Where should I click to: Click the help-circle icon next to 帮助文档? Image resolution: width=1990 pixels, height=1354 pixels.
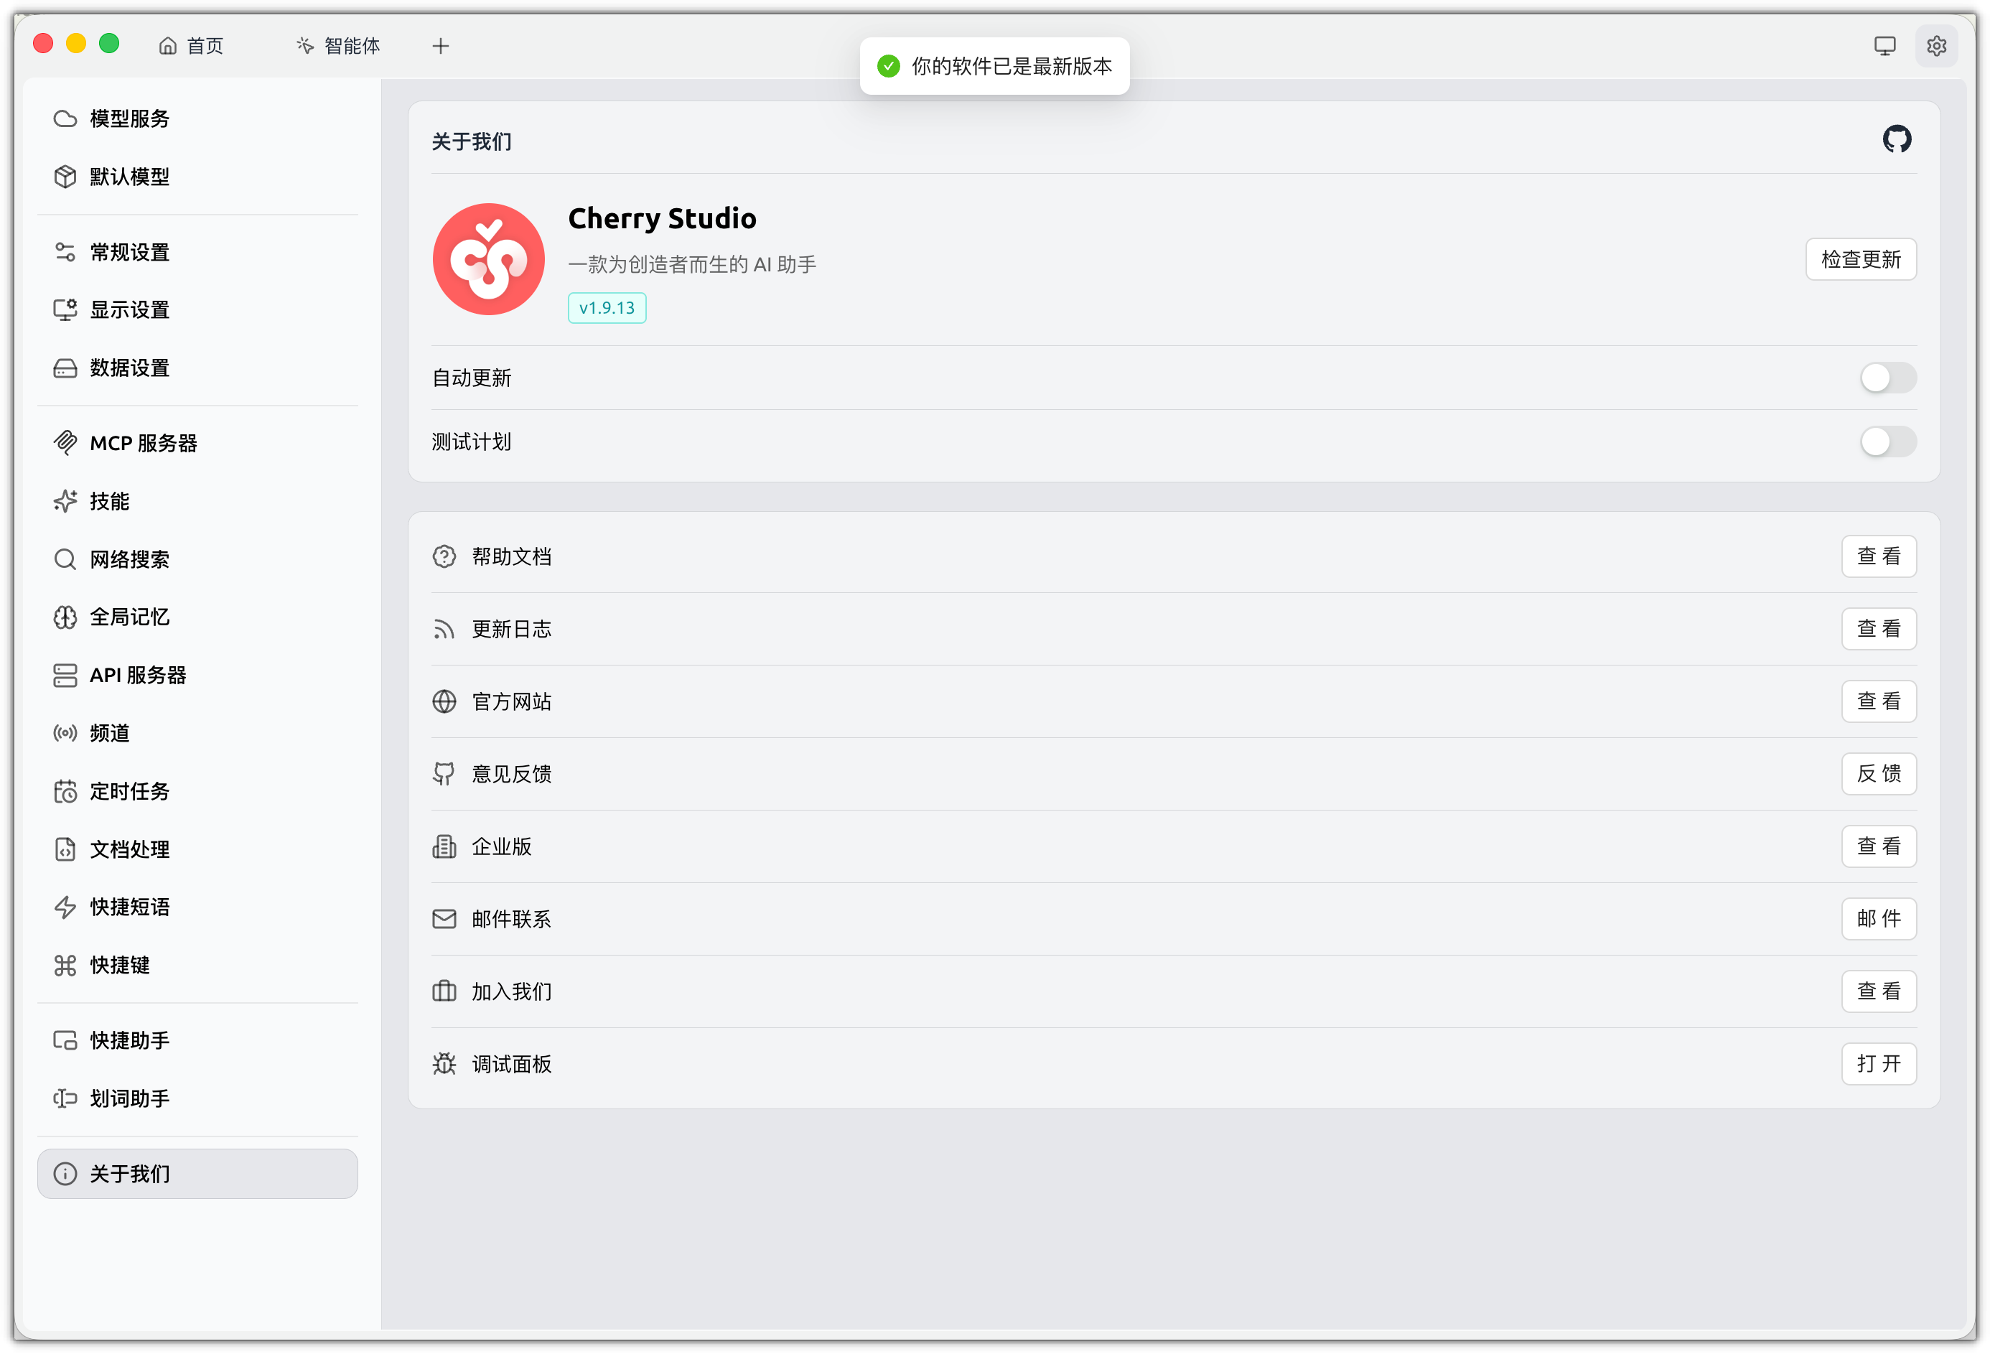[x=444, y=556]
